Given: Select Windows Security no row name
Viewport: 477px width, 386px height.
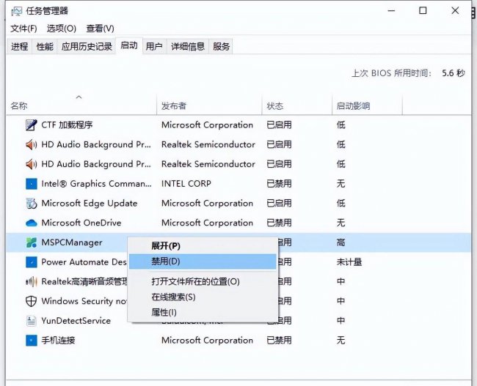Looking at the screenshot, I should (x=84, y=301).
